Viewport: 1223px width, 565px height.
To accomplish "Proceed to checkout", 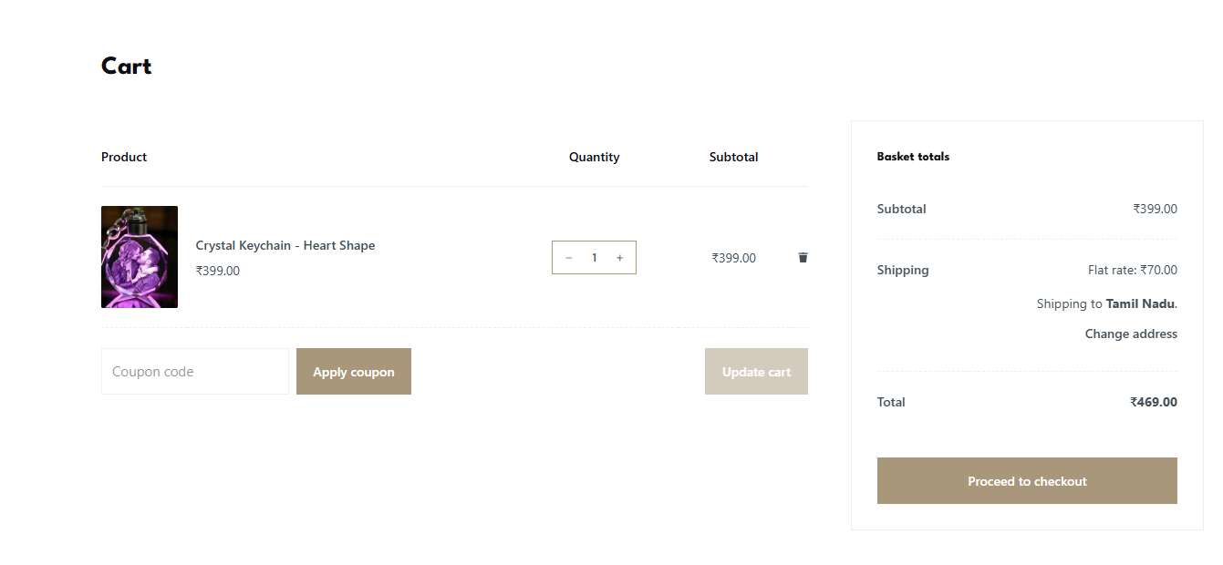I will pos(1027,481).
